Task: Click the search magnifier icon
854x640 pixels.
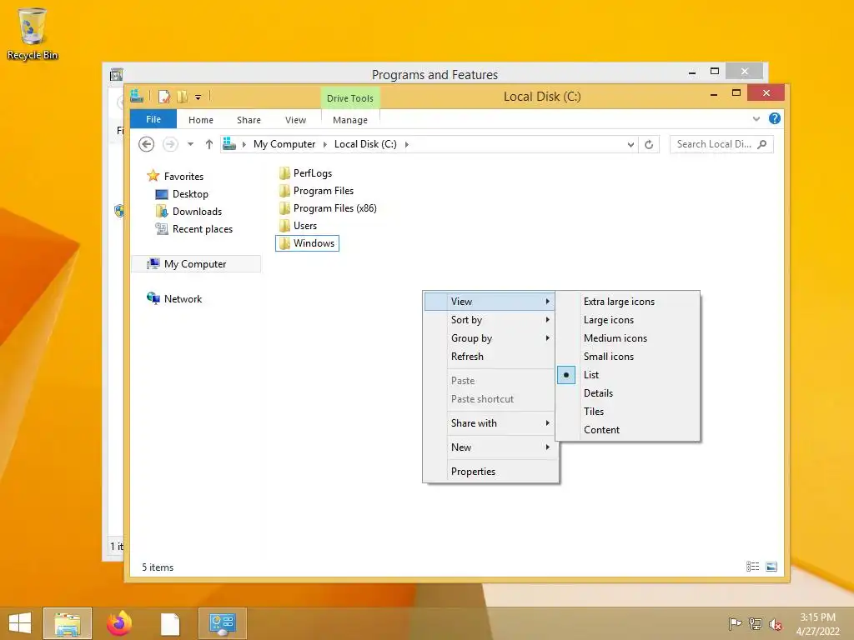Action: pos(762,144)
